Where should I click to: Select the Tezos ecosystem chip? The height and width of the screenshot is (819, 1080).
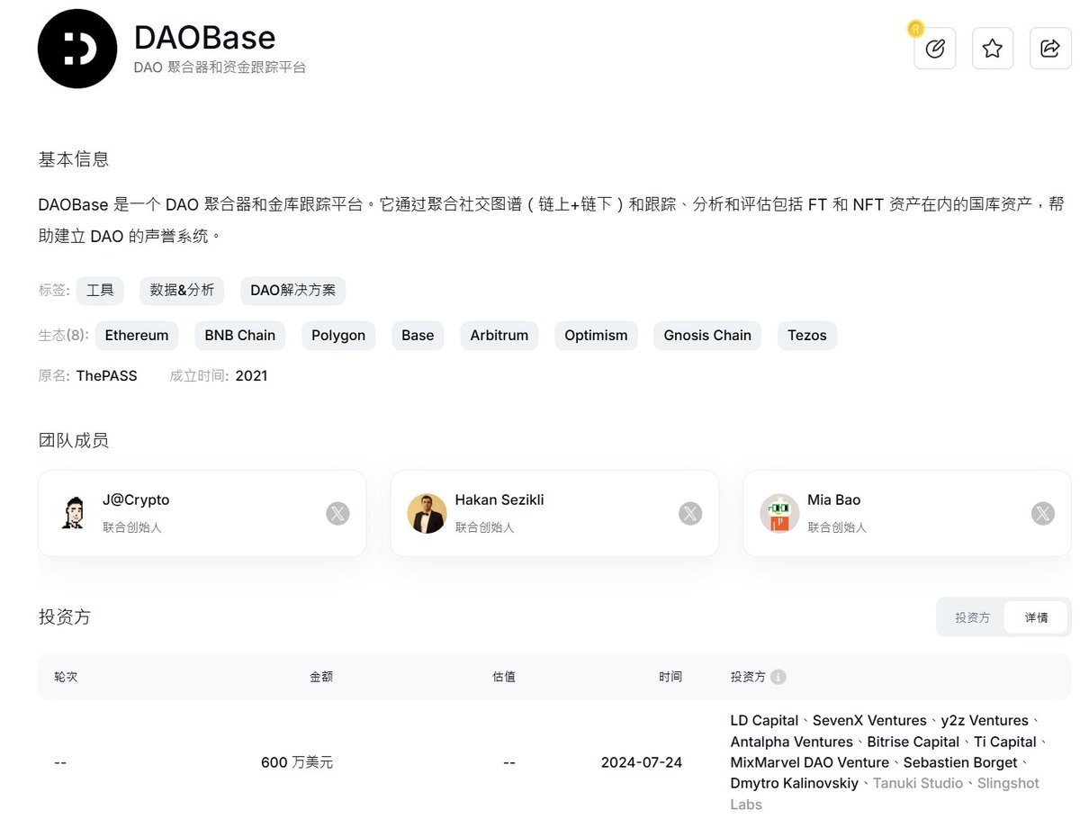pyautogui.click(x=807, y=336)
